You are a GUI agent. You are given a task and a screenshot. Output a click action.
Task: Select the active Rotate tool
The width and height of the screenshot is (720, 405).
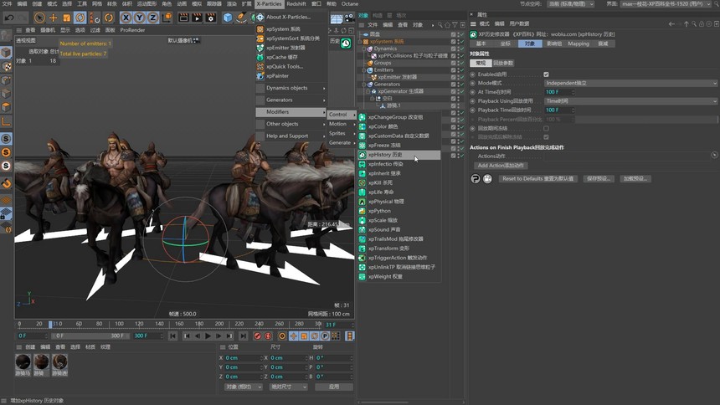pyautogui.click(x=80, y=18)
